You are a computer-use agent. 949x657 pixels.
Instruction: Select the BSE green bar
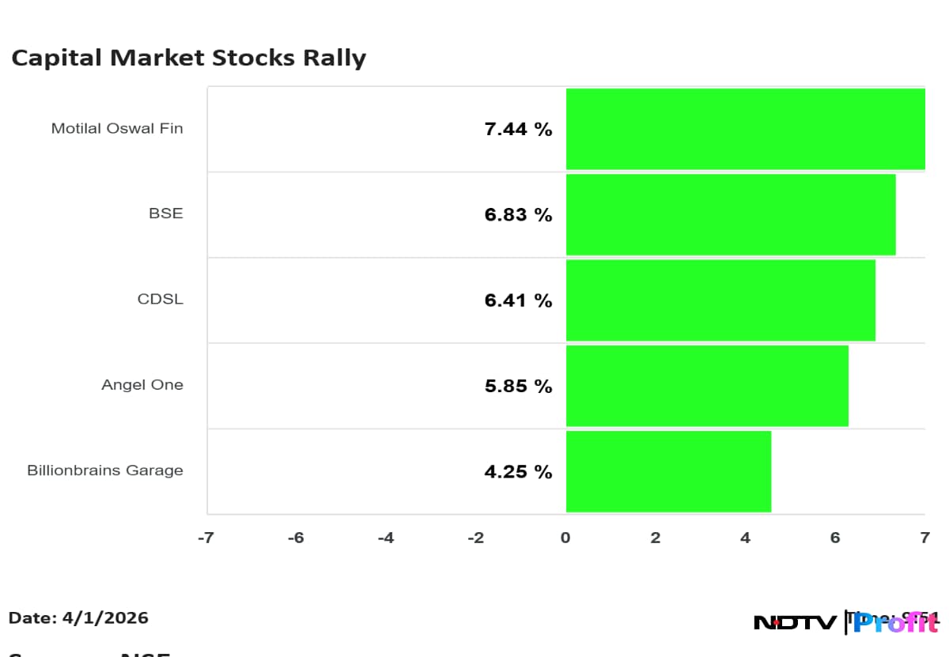[x=731, y=214]
